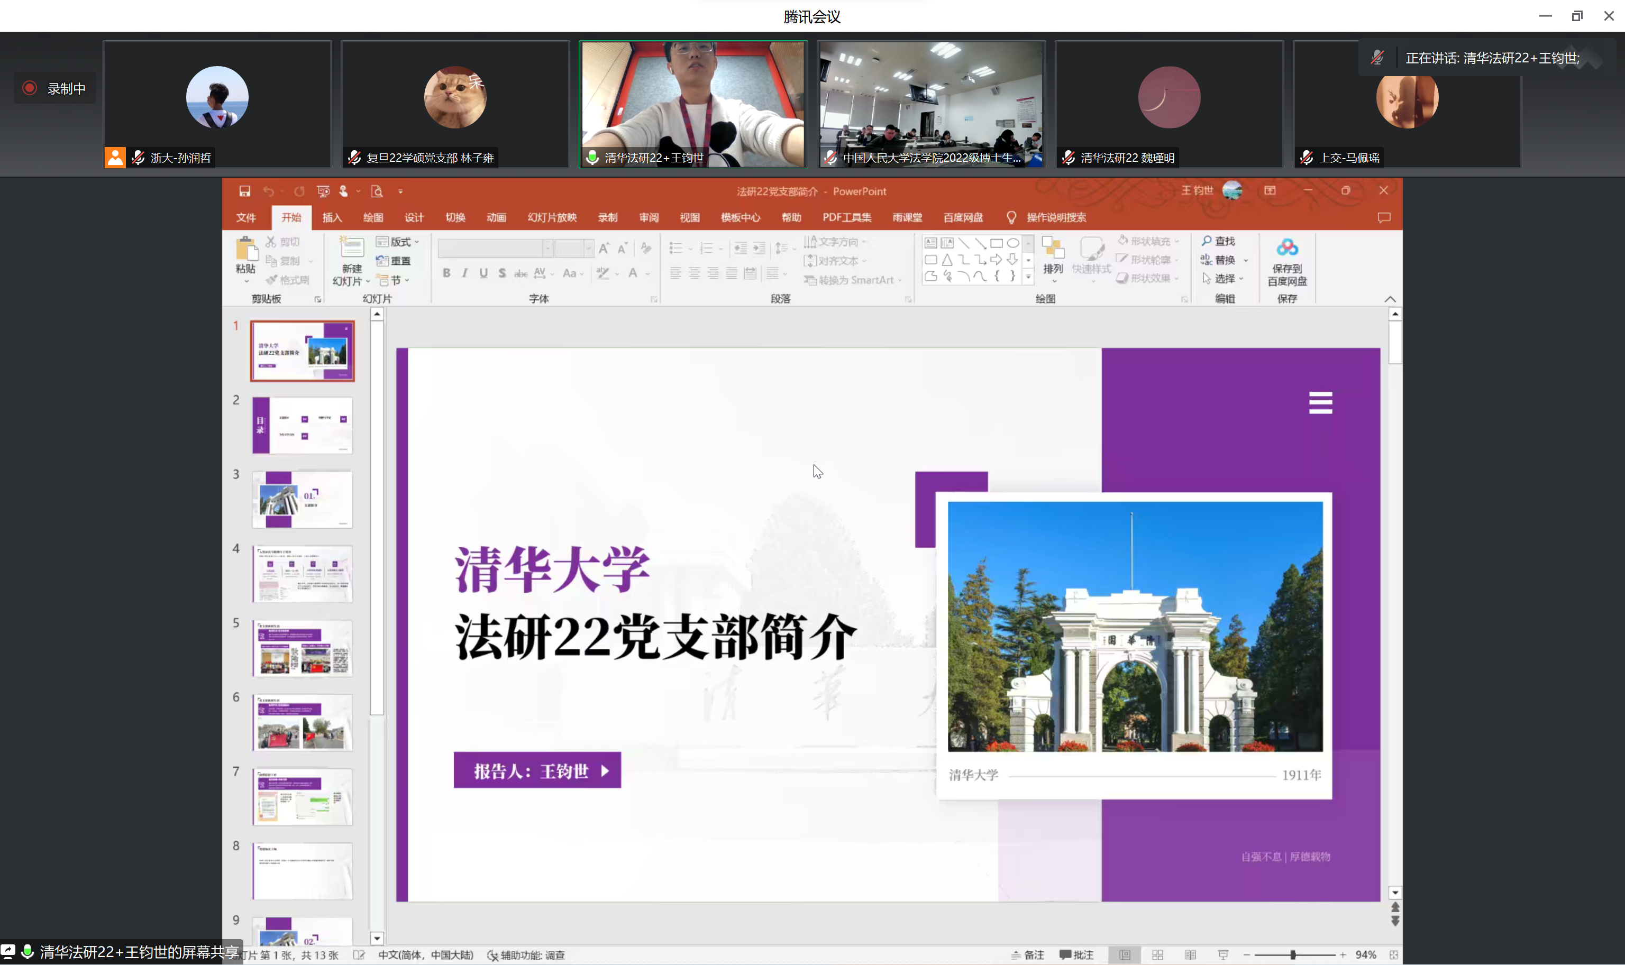Open the print preview icon
This screenshot has width=1625, height=965.
click(377, 191)
